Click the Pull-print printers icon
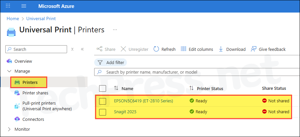Viewport: 300px width, 137px height. (17, 106)
